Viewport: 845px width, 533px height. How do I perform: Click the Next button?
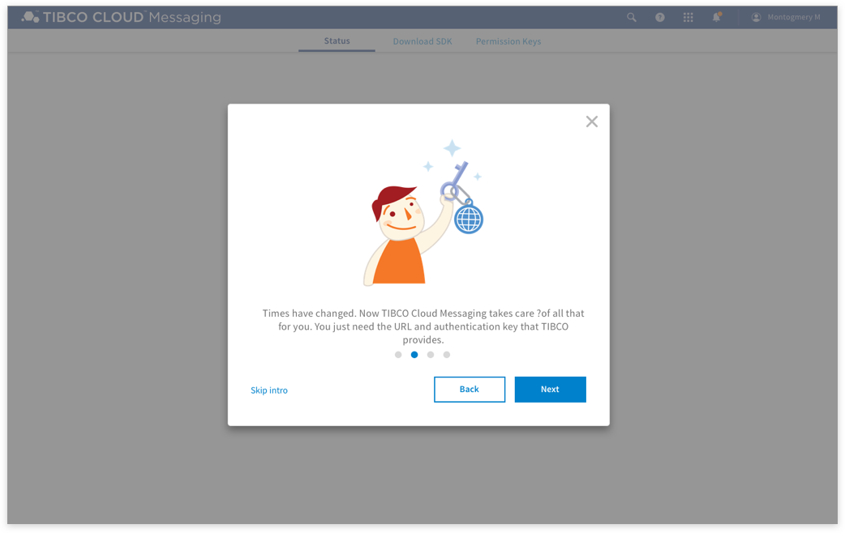(550, 390)
